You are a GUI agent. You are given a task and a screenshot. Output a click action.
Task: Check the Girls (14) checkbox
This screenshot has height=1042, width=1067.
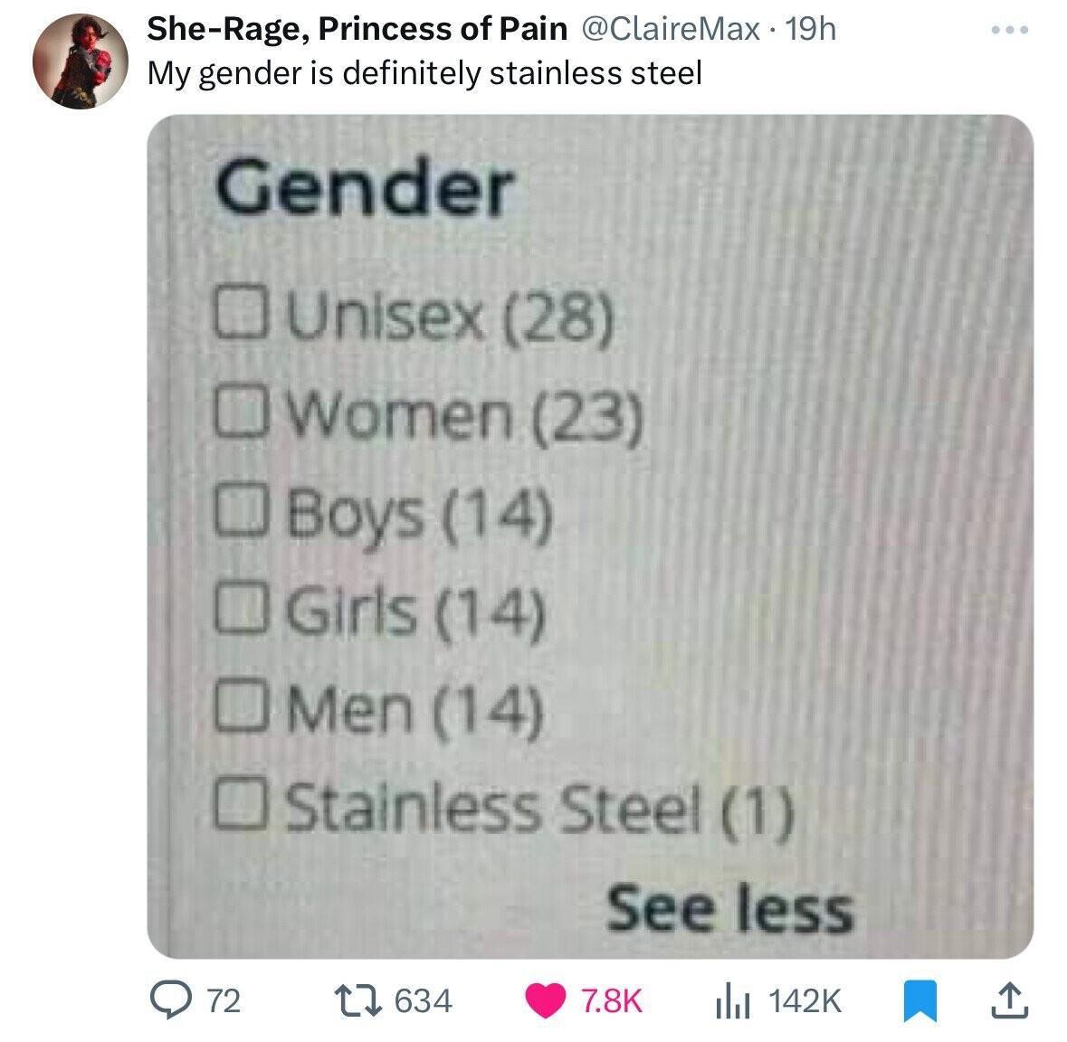tap(243, 610)
